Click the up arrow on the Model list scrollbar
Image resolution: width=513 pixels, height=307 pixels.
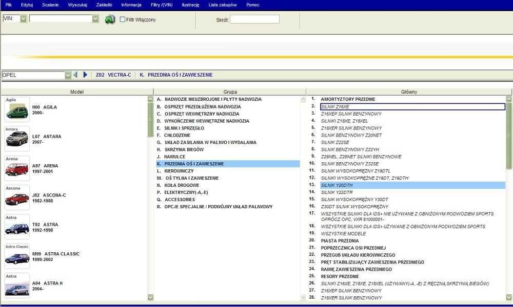click(x=150, y=99)
